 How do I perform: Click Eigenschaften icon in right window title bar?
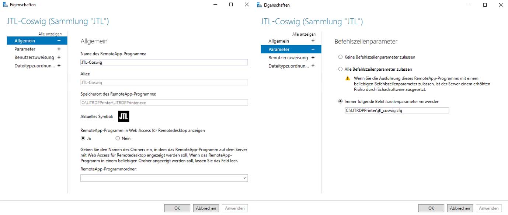tap(260, 5)
